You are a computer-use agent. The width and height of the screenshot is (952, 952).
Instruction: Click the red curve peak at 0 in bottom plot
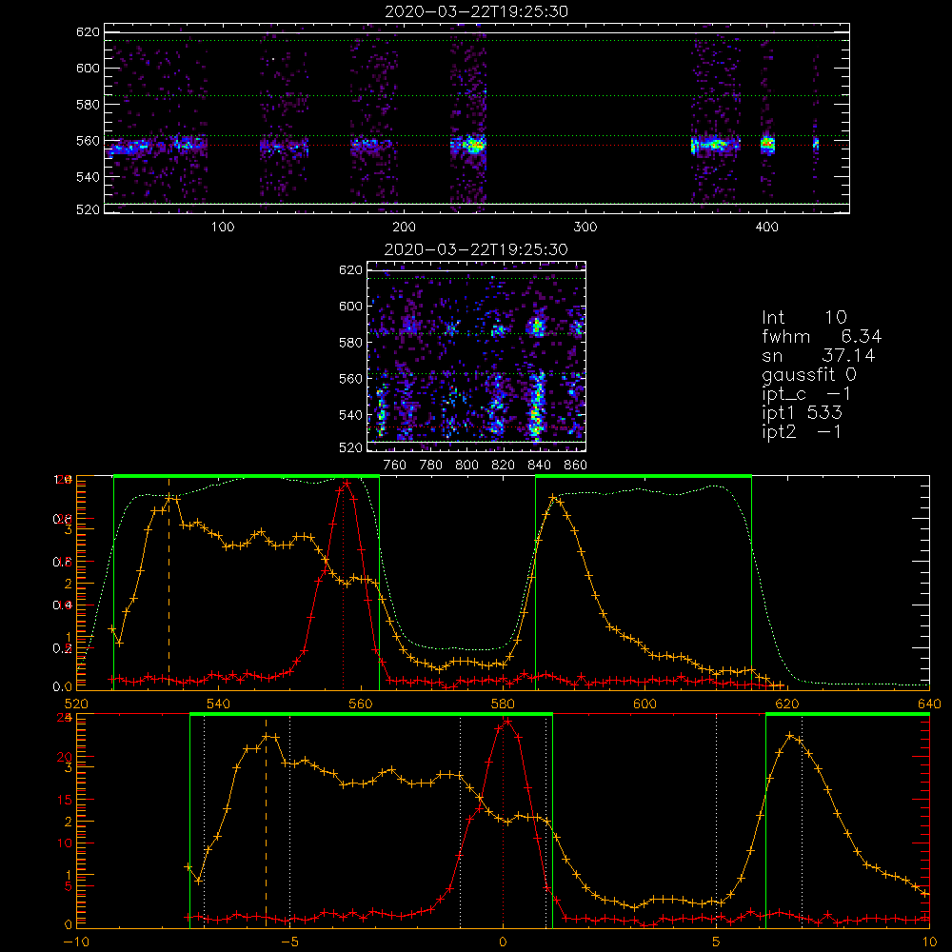pos(507,722)
